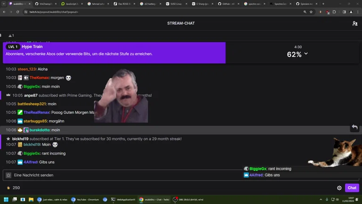Switch to the Spectre.Console tab
Screen dimensions: 362x204
click(x=280, y=4)
